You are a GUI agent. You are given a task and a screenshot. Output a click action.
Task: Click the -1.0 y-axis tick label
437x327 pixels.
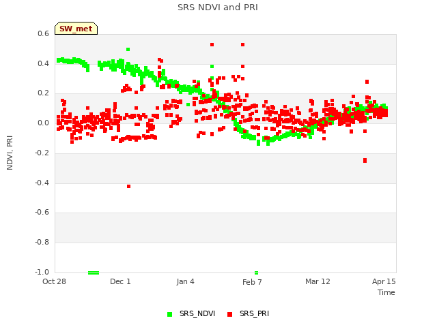pyautogui.click(x=42, y=272)
